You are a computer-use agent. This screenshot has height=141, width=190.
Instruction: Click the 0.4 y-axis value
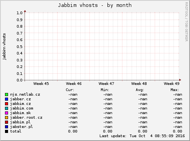coord(20,53)
